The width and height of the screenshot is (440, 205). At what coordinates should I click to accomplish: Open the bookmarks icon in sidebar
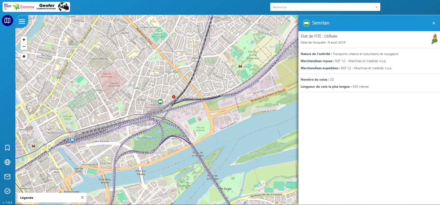click(7, 148)
